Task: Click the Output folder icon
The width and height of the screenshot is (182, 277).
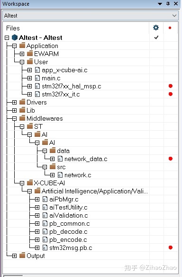Action: pyautogui.click(x=22, y=256)
